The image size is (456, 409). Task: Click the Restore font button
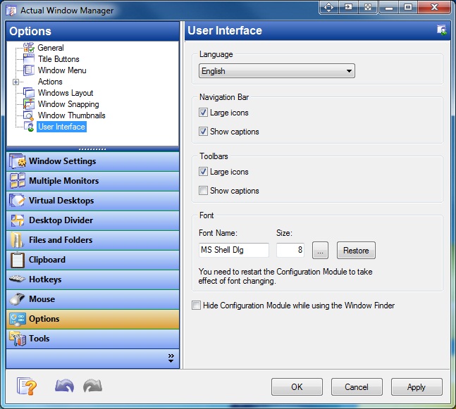pos(356,250)
